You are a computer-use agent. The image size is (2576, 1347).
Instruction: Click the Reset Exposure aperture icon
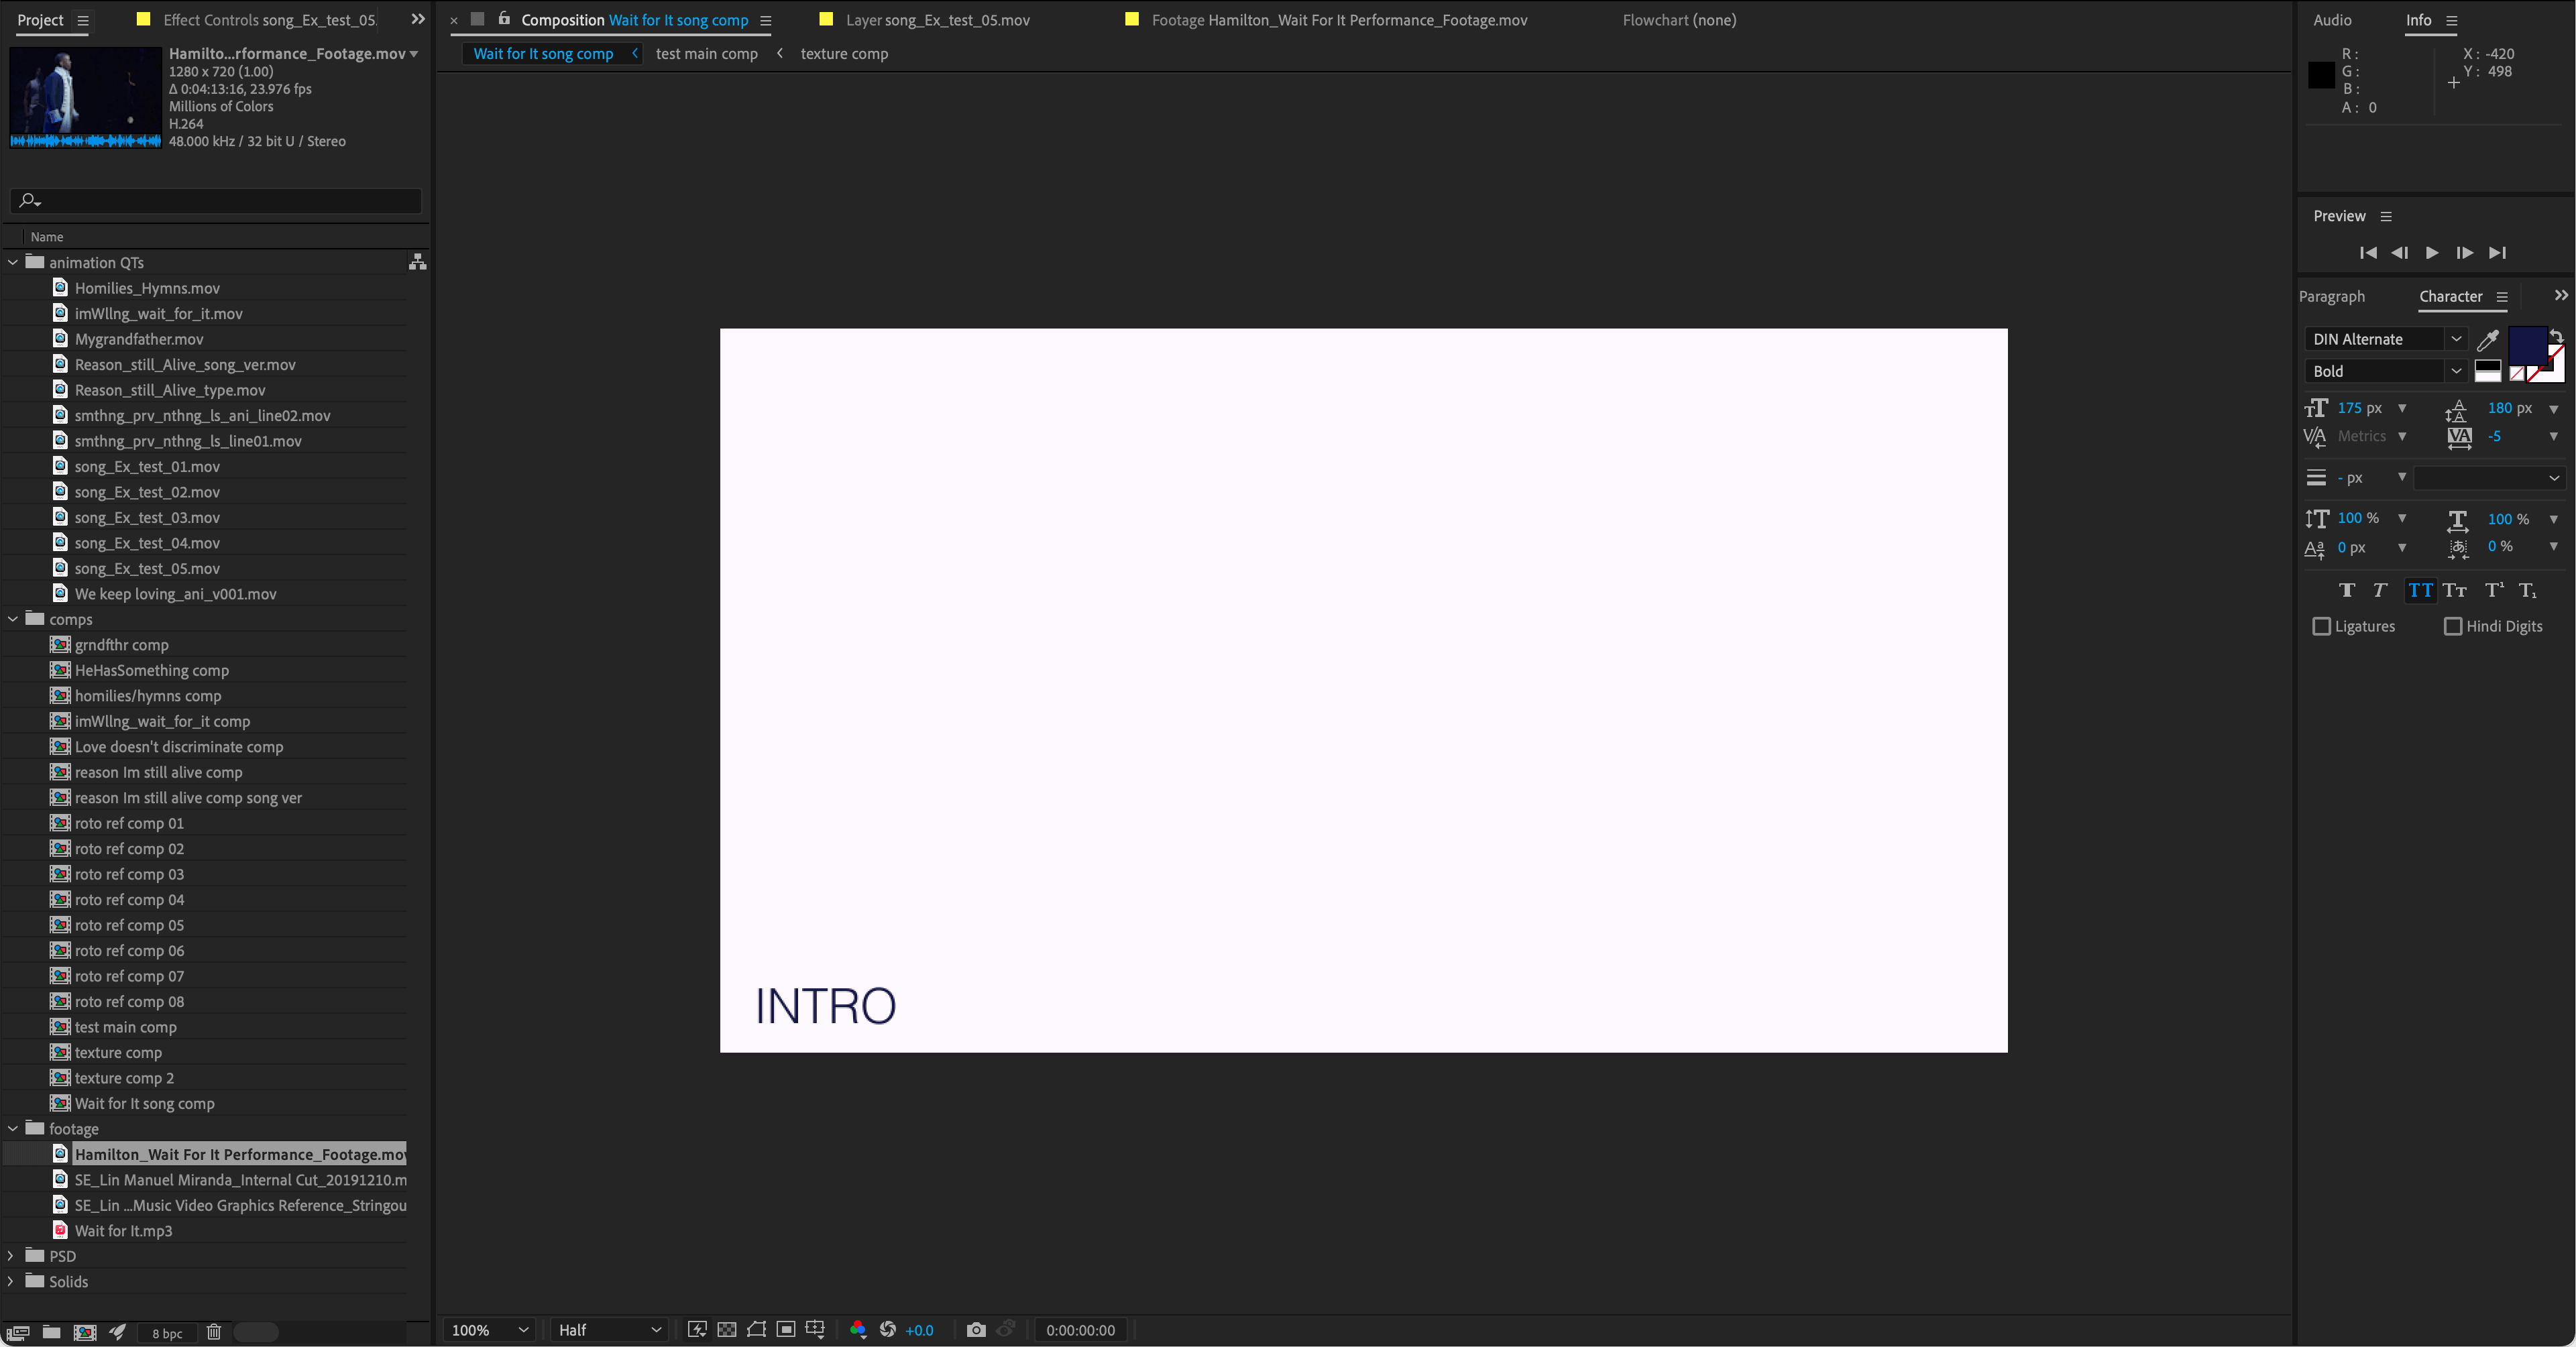(x=887, y=1329)
